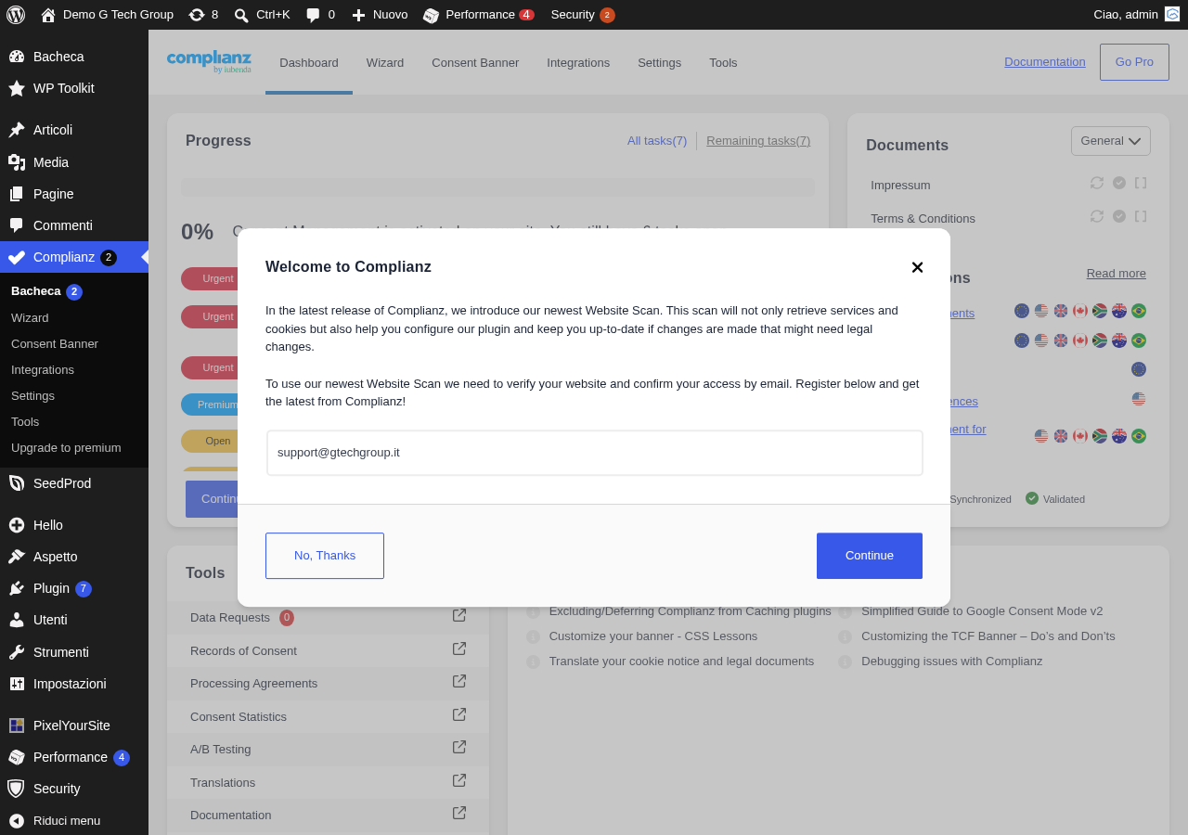Close the Welcome to Complianz dialog
Image resolution: width=1188 pixels, height=835 pixels.
point(917,267)
